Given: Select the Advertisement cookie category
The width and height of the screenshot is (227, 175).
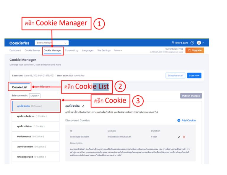Looking at the screenshot, I should pyautogui.click(x=35, y=147).
